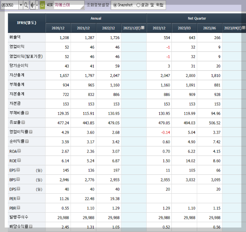Image resolution: width=246 pixels, height=232 pixels.
Task: Select the 성과 및 위험 radio button
Action: coord(138,5)
